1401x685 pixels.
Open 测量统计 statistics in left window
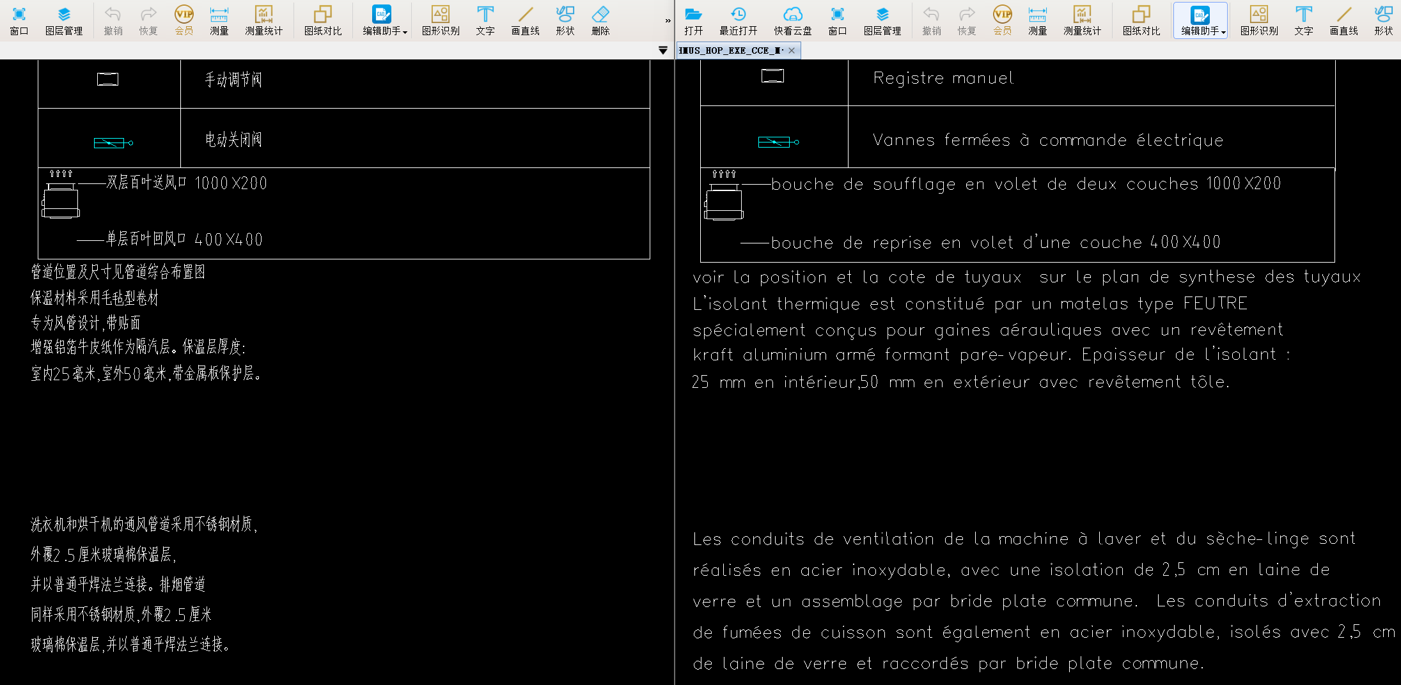(x=263, y=20)
